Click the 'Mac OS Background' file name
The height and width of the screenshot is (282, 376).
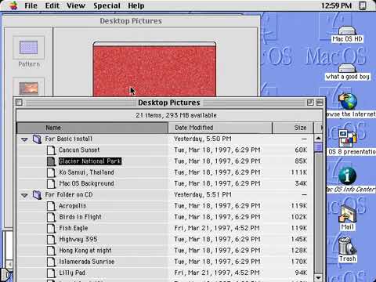tap(86, 183)
